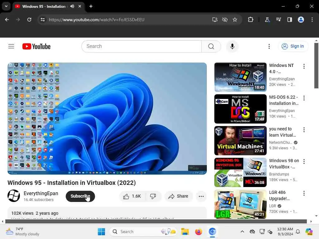The height and width of the screenshot is (239, 319).
Task: Open EverythingEpan channel avatar
Action: click(x=14, y=196)
